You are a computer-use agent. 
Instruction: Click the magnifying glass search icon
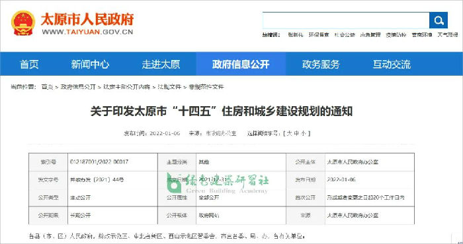pos(439,20)
